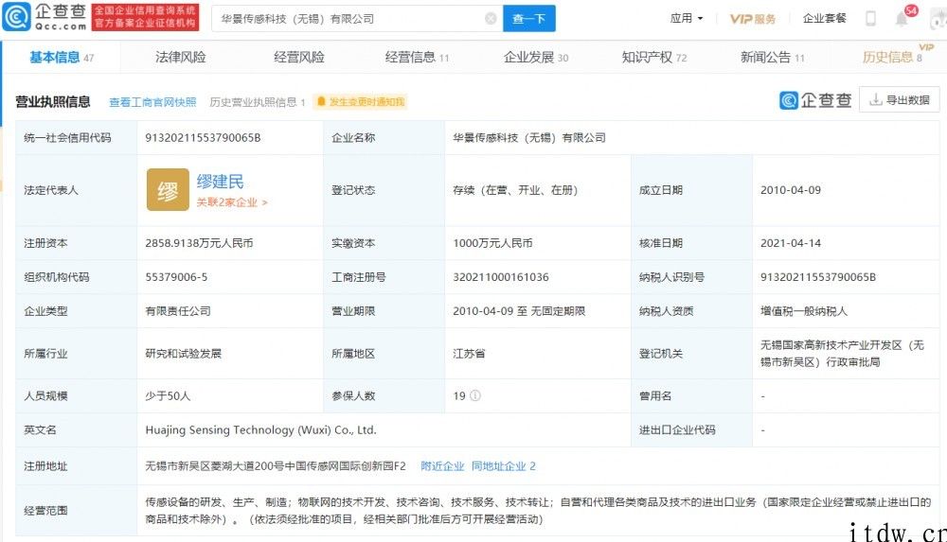Clear the search box with the X icon
Screen dimensions: 947x542
[x=491, y=19]
